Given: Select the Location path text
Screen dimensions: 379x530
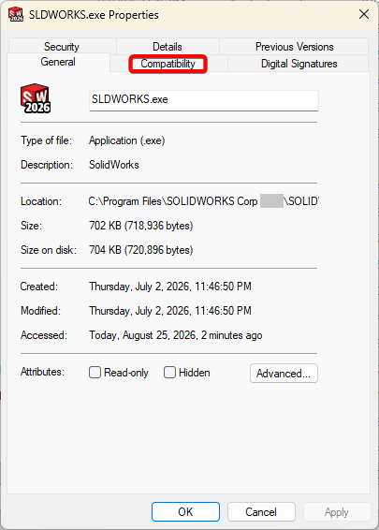Looking at the screenshot, I should [204, 201].
